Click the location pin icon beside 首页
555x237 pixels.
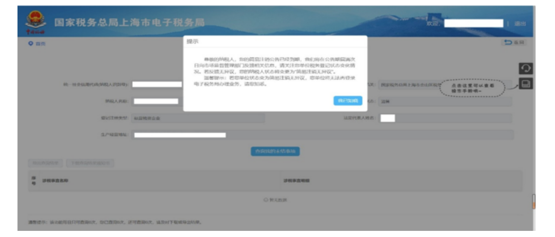[31, 43]
